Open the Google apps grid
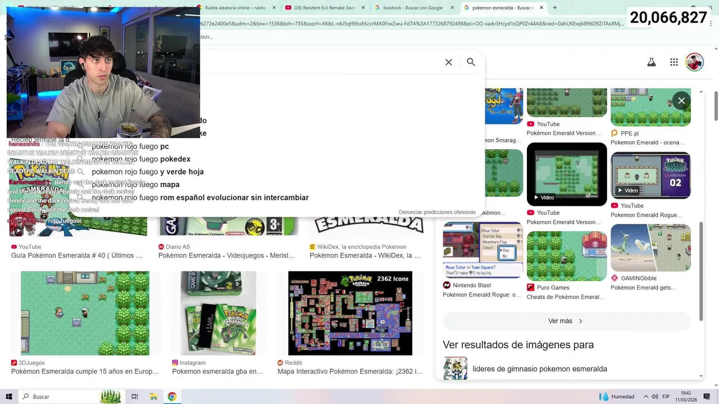The image size is (719, 404). [674, 62]
